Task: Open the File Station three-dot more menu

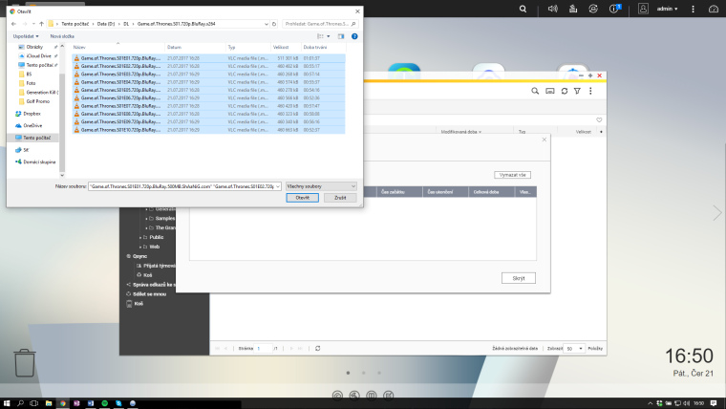Action: pyautogui.click(x=592, y=90)
